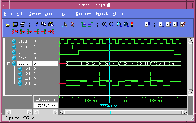Click the down arrow of vertical scrollbar
Image resolution: width=196 pixels, height=123 pixels.
point(190,92)
